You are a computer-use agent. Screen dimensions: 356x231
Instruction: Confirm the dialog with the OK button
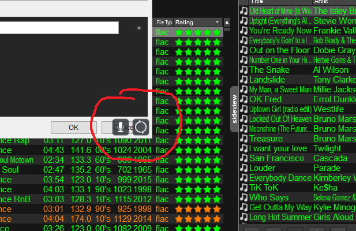(x=73, y=128)
